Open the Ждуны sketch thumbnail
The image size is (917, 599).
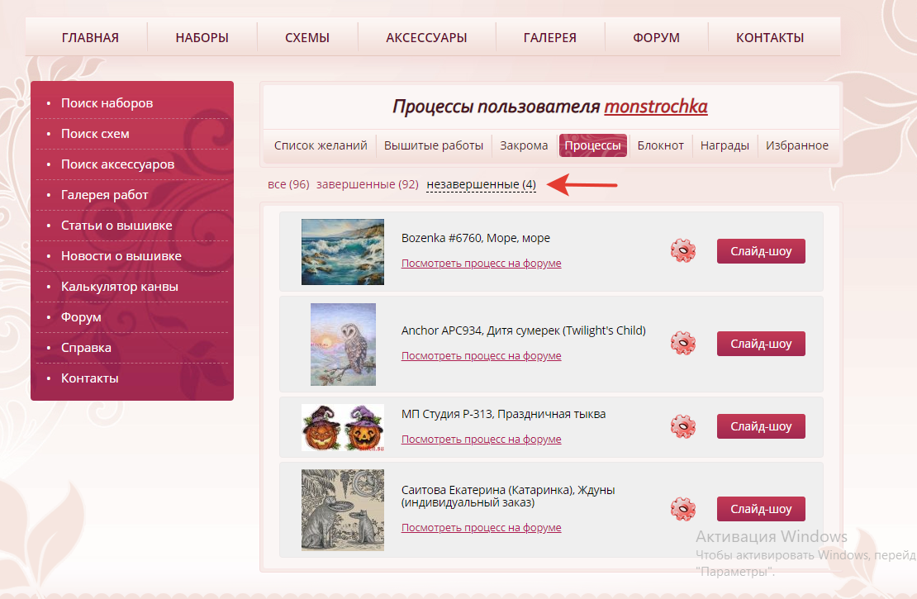point(343,510)
